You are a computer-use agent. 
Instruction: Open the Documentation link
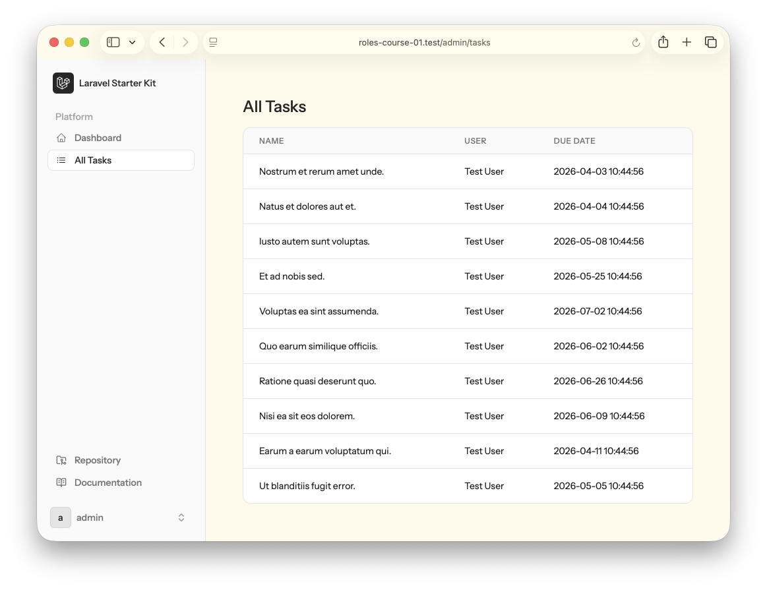(108, 483)
